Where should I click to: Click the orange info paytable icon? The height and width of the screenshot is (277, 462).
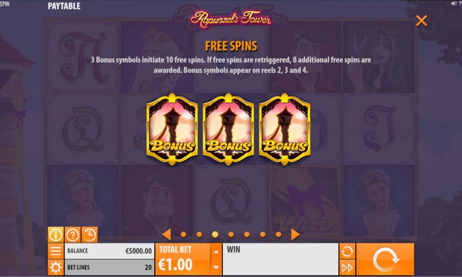(56, 235)
